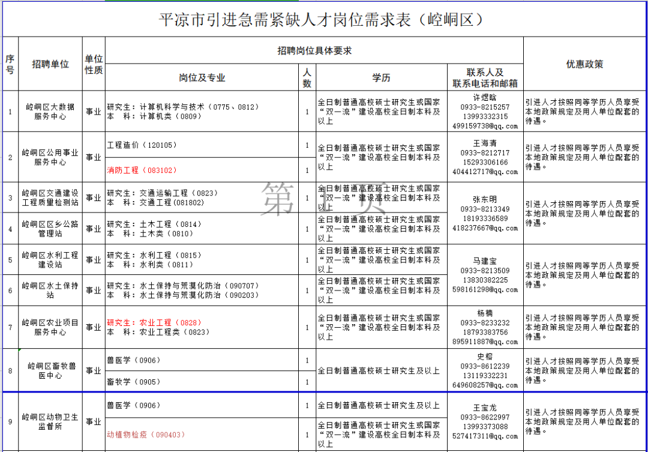Viewport: 648px width, 452px height.
Task: Click the 王海清 contact cell
Action: (x=485, y=157)
